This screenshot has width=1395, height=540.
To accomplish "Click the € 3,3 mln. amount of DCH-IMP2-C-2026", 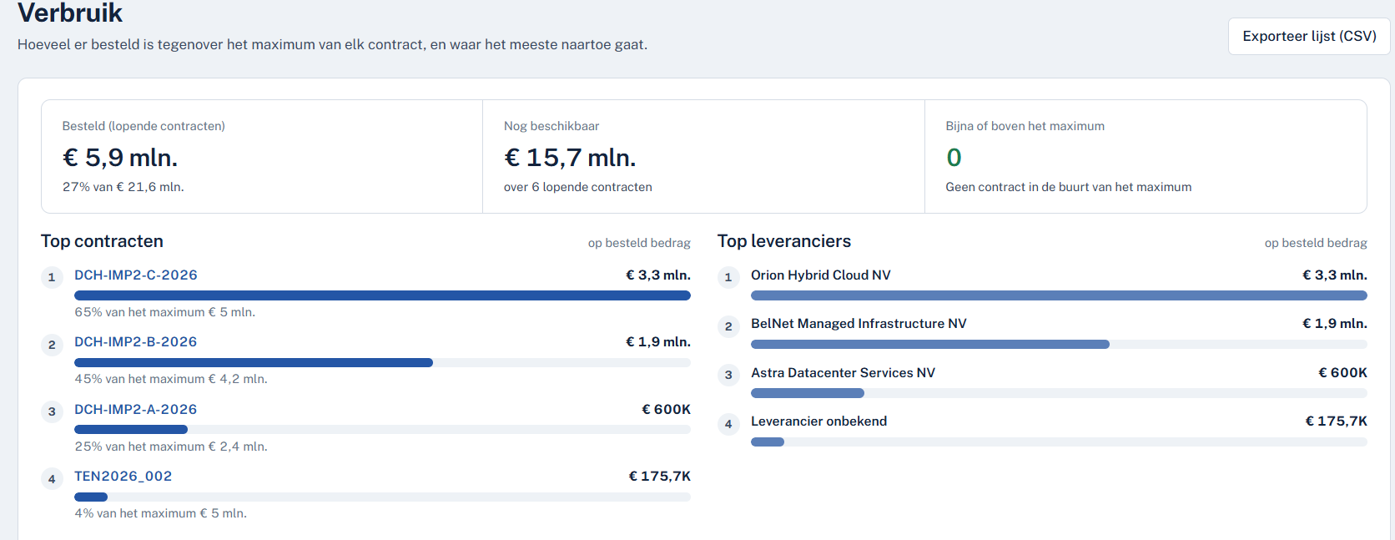I will pos(658,275).
